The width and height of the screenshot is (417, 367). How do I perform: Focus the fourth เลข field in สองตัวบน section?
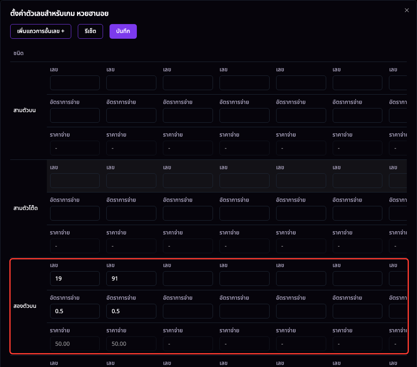tap(244, 279)
